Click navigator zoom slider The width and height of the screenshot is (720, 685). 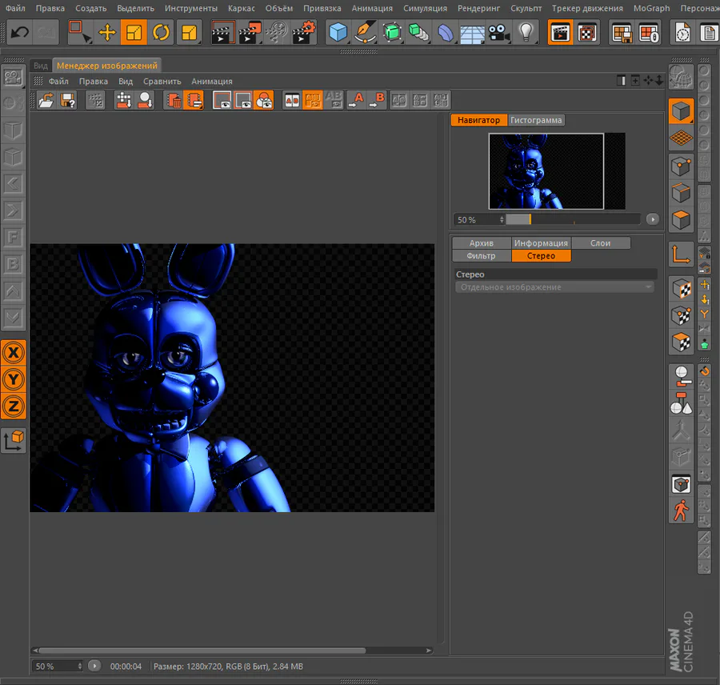click(573, 219)
